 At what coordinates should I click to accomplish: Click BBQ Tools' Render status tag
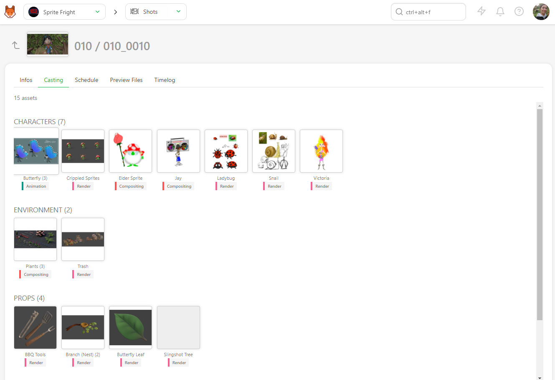(x=35, y=362)
